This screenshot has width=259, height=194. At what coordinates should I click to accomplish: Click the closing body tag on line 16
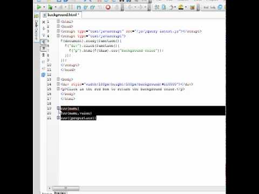[x=68, y=94]
